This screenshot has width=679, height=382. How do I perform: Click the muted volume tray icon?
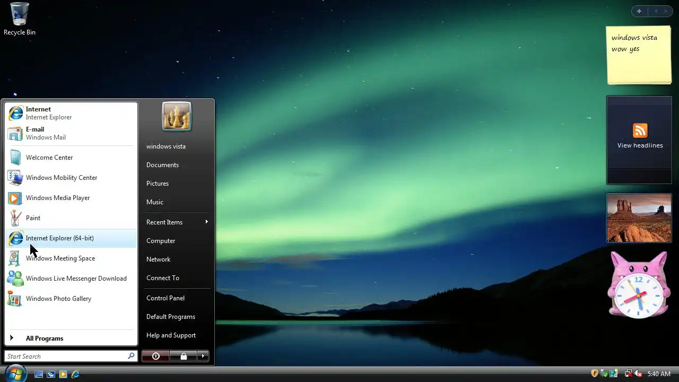pos(639,374)
